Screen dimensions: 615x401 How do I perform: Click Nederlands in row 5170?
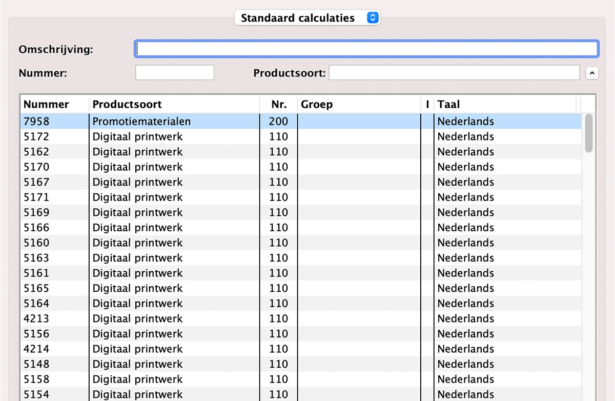coord(466,167)
